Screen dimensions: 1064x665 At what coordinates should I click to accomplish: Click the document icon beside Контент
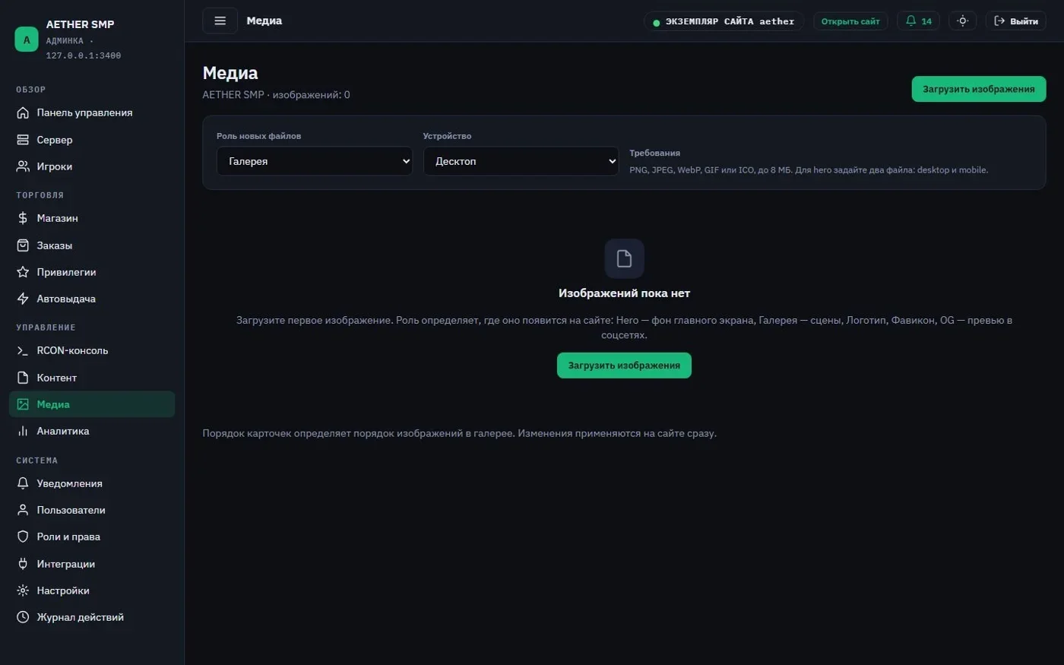[x=23, y=378]
